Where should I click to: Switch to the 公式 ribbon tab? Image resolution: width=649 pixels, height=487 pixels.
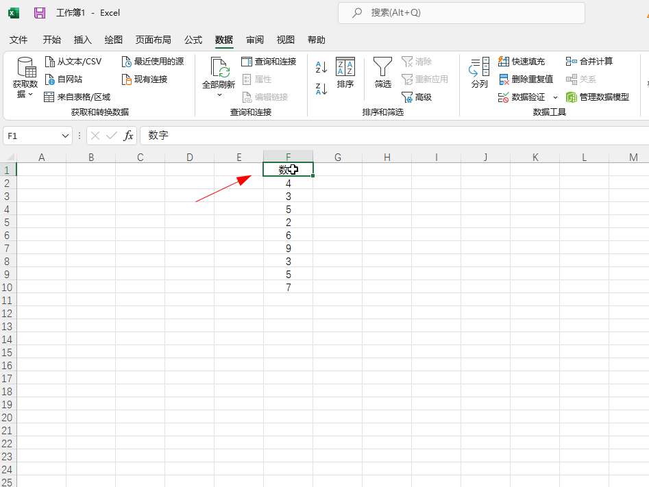(193, 40)
